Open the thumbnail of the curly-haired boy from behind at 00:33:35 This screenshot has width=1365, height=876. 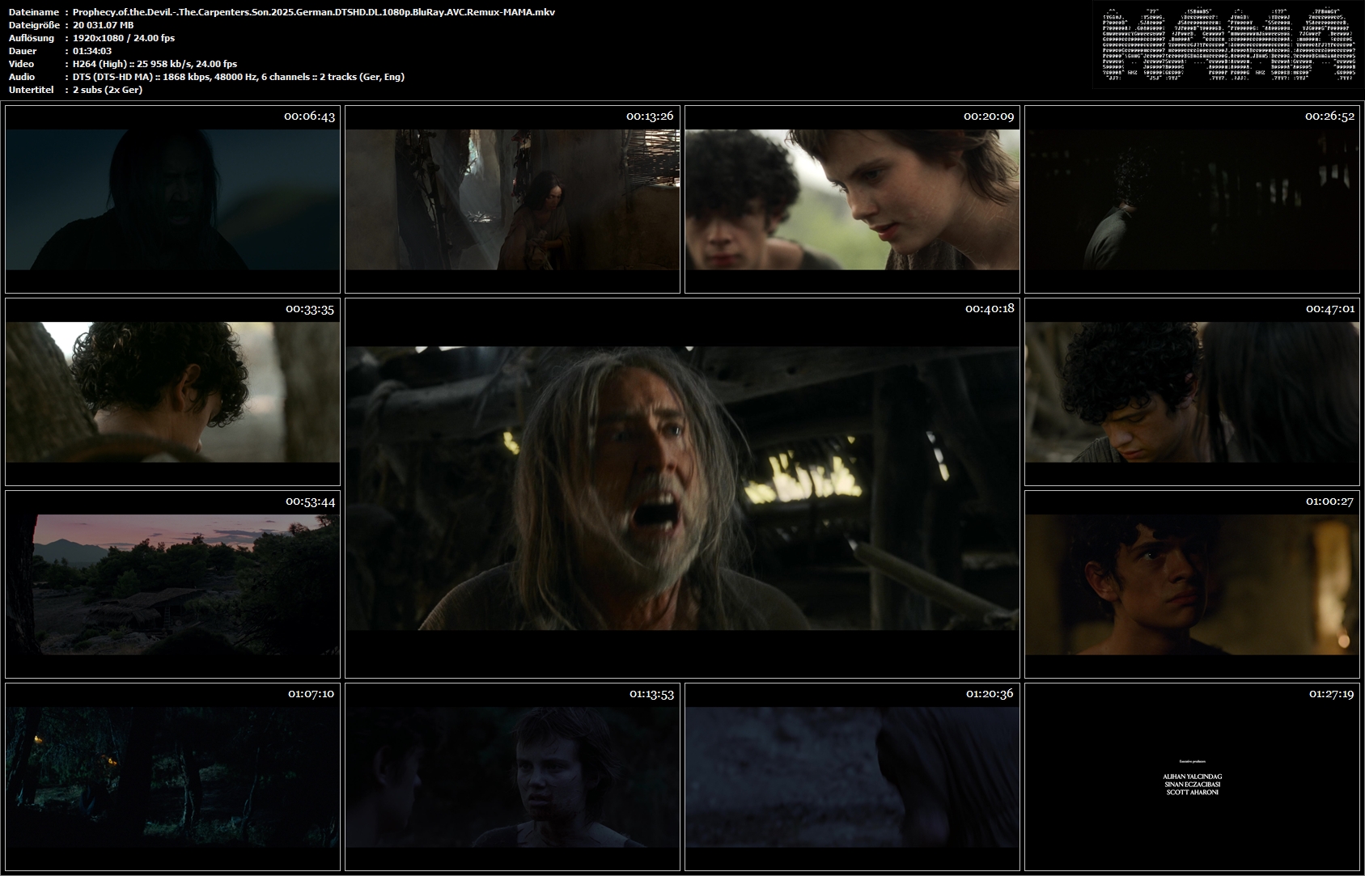tap(172, 391)
